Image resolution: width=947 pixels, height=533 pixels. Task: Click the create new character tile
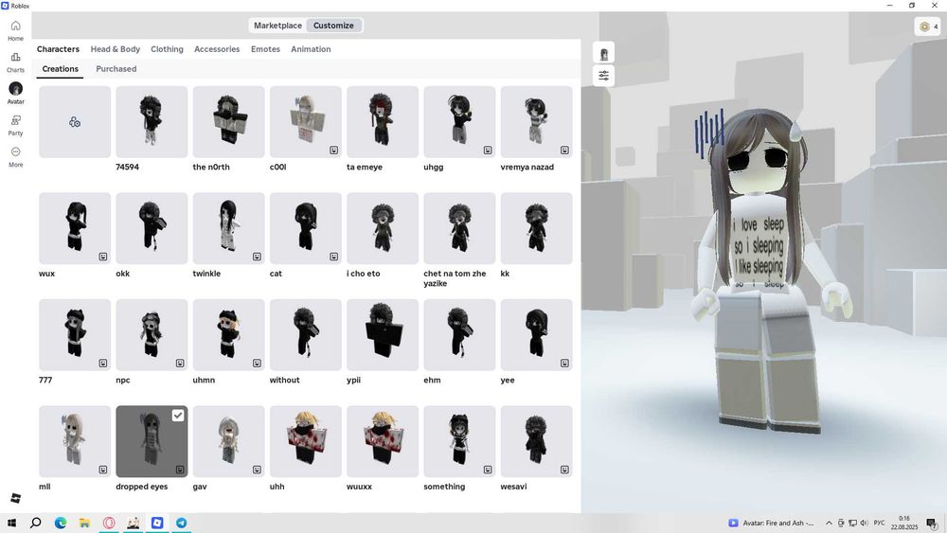pyautogui.click(x=75, y=122)
